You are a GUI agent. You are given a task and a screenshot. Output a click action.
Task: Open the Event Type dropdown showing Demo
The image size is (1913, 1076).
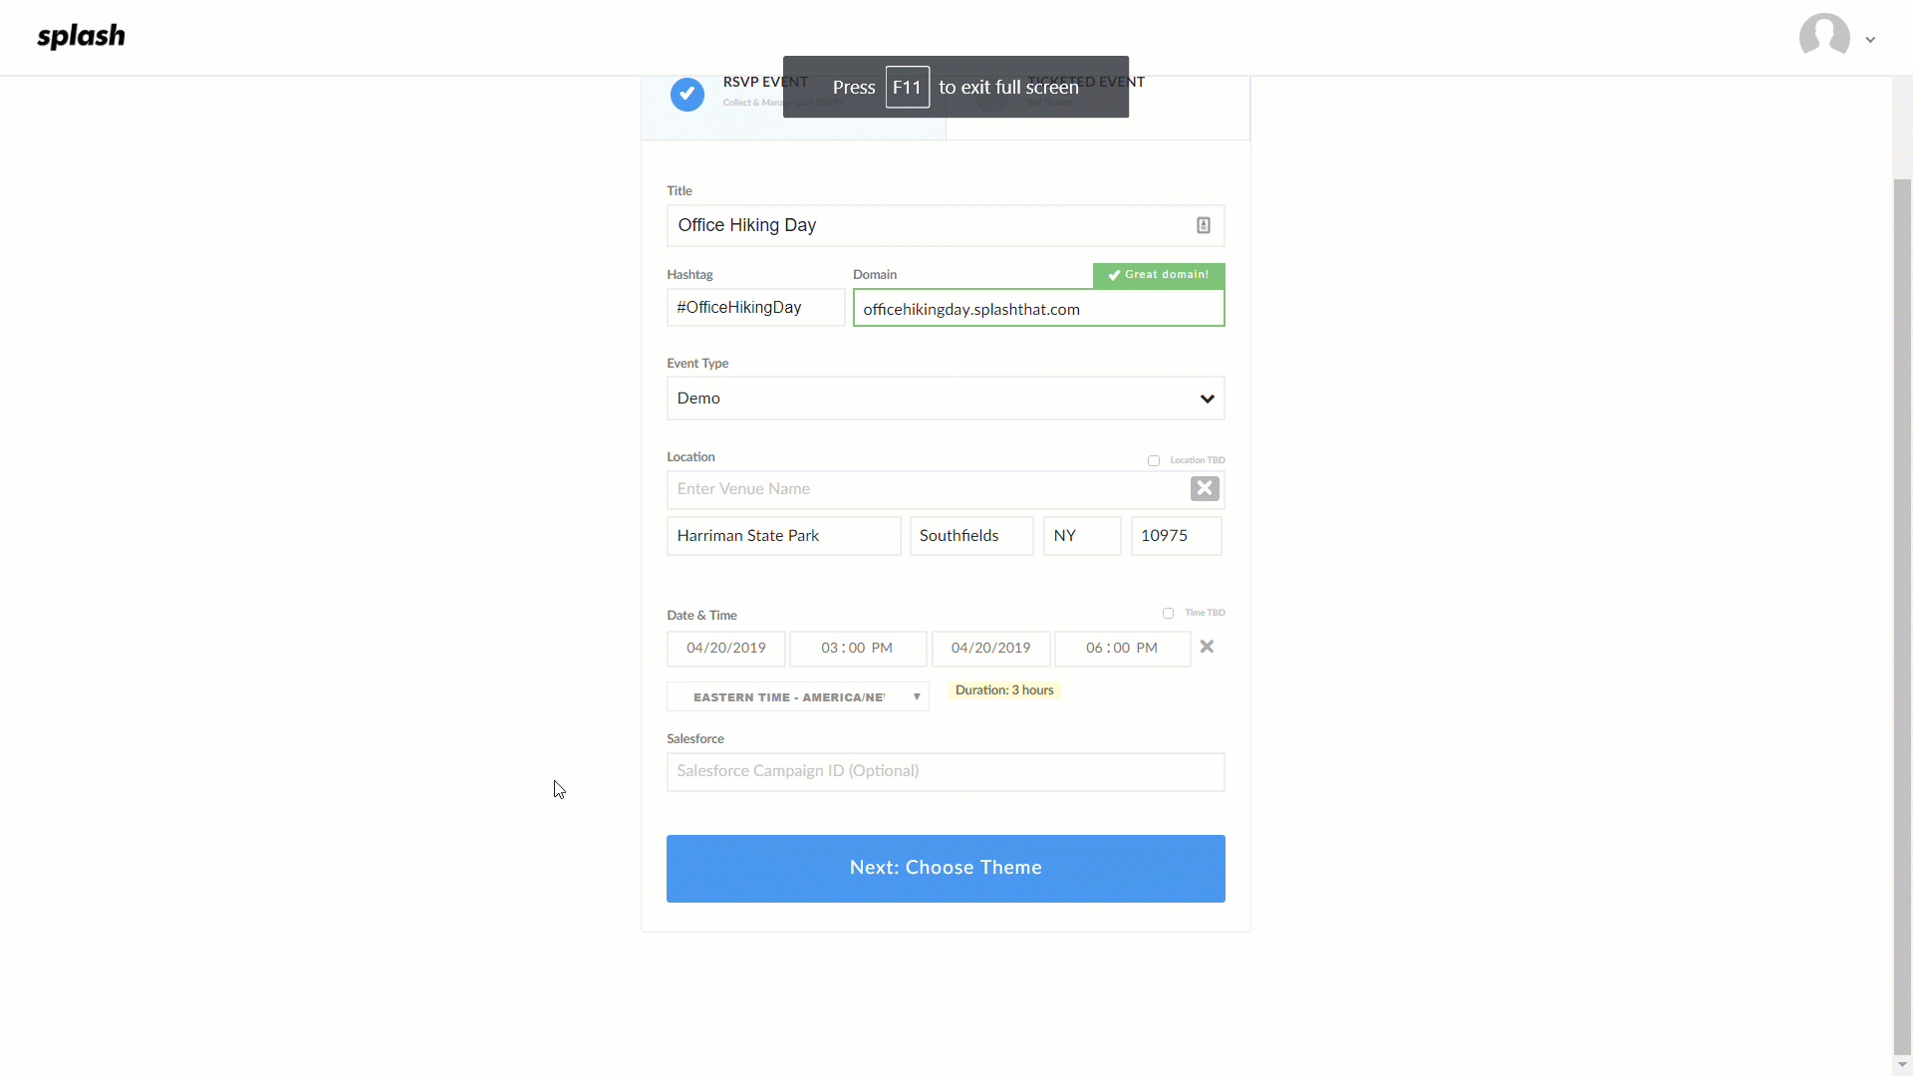945,399
